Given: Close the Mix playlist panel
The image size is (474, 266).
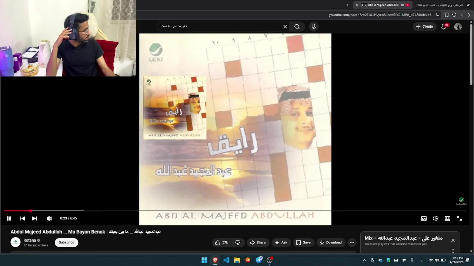Looking at the screenshot, I should tap(453, 240).
